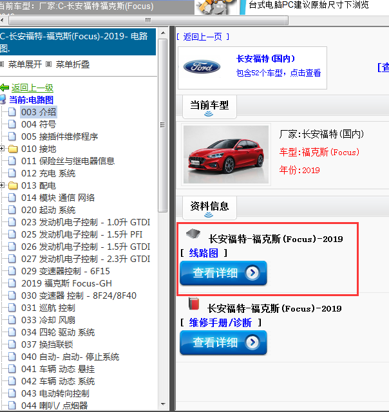The image size is (389, 412).
Task: Open the 线路图 link
Action: (x=204, y=253)
